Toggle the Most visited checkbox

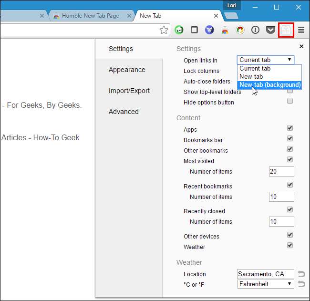click(x=290, y=159)
